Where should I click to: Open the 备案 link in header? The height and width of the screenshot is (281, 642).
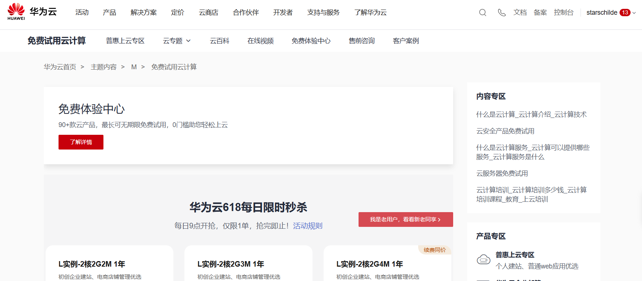pos(540,13)
